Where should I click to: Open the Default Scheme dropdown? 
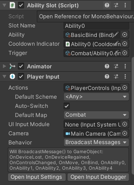click(96, 97)
